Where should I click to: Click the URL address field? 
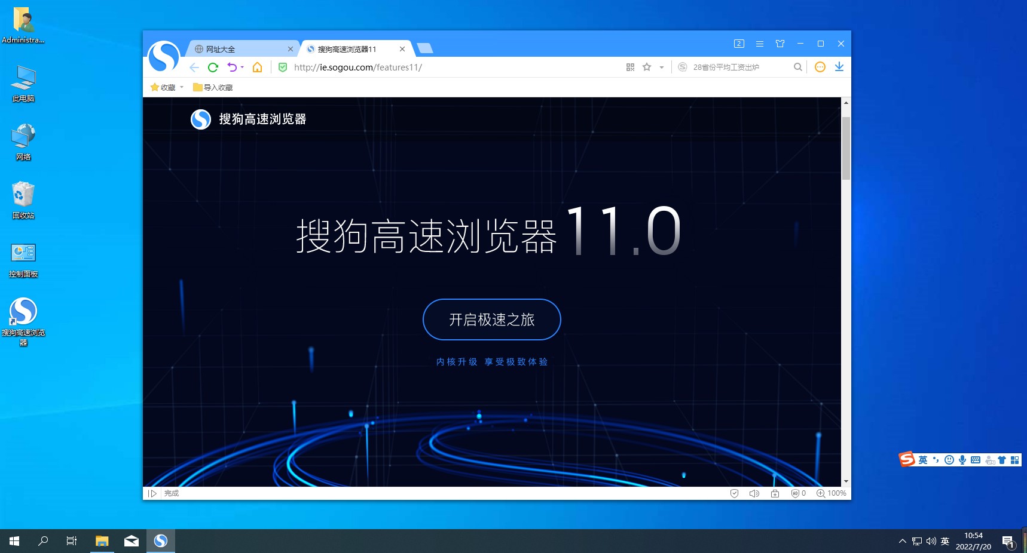pos(454,67)
